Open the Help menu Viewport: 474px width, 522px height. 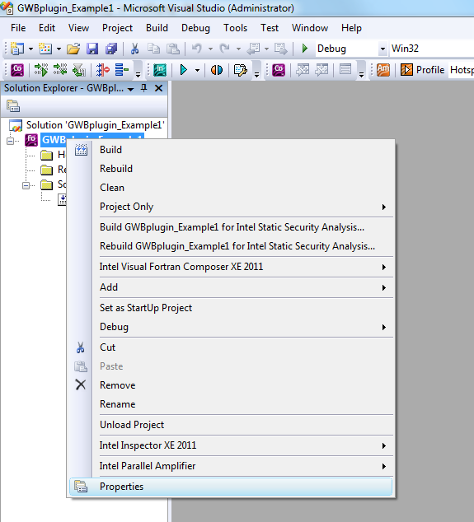tap(351, 28)
